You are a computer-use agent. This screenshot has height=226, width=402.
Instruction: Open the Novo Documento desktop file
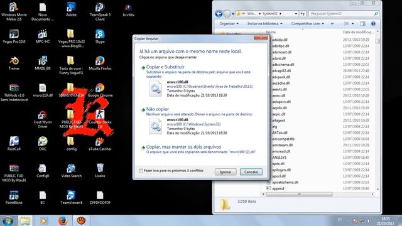[43, 11]
